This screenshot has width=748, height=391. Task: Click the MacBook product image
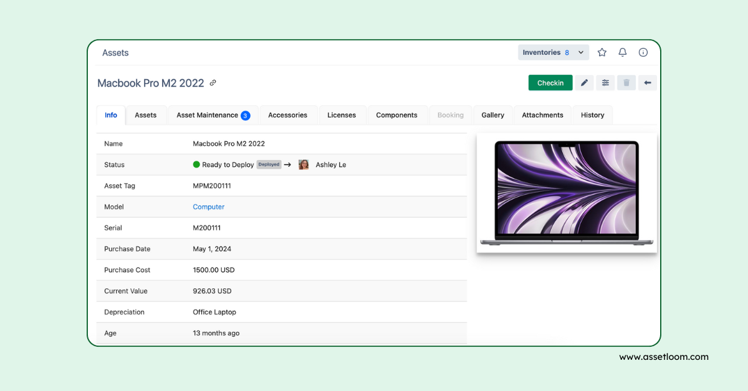[x=567, y=193]
